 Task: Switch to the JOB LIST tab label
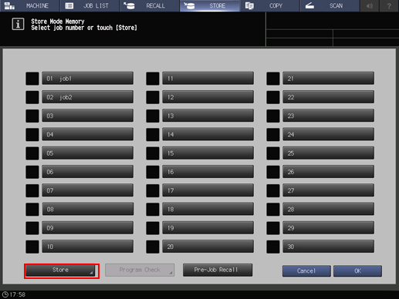click(96, 5)
